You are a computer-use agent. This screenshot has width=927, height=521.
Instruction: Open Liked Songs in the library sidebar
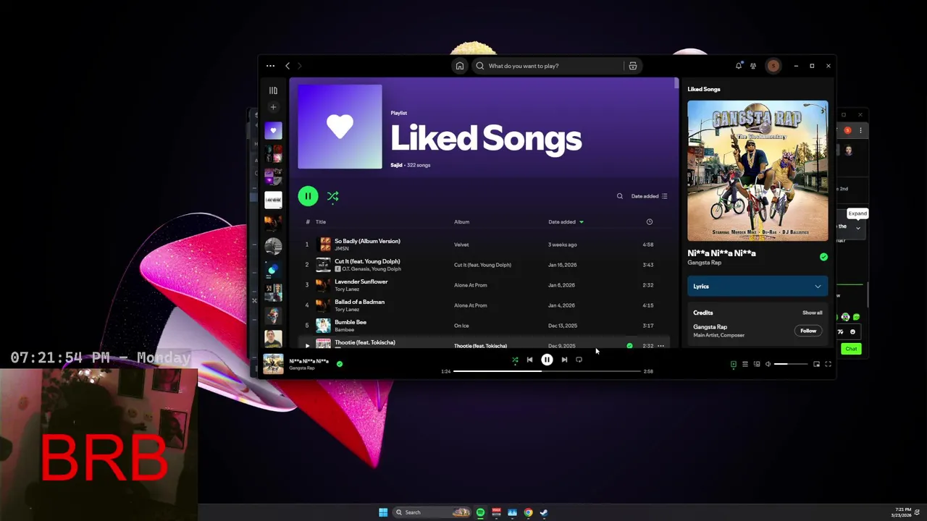click(273, 130)
